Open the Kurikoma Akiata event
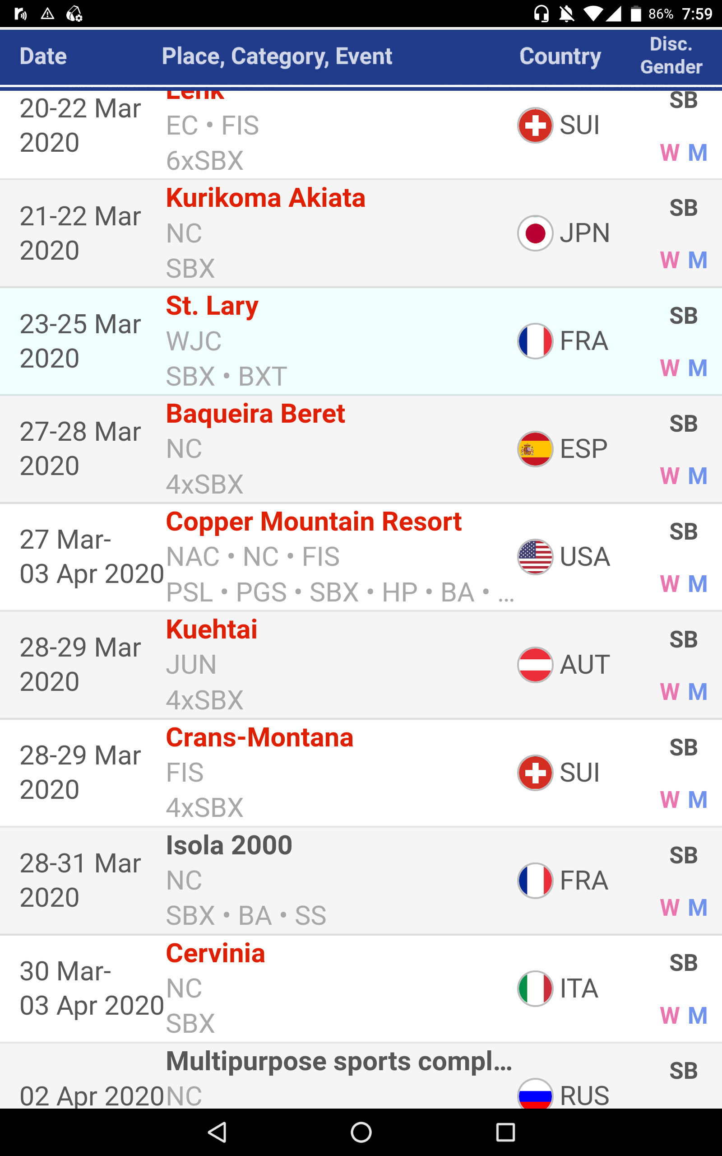Image resolution: width=722 pixels, height=1156 pixels. point(265,198)
